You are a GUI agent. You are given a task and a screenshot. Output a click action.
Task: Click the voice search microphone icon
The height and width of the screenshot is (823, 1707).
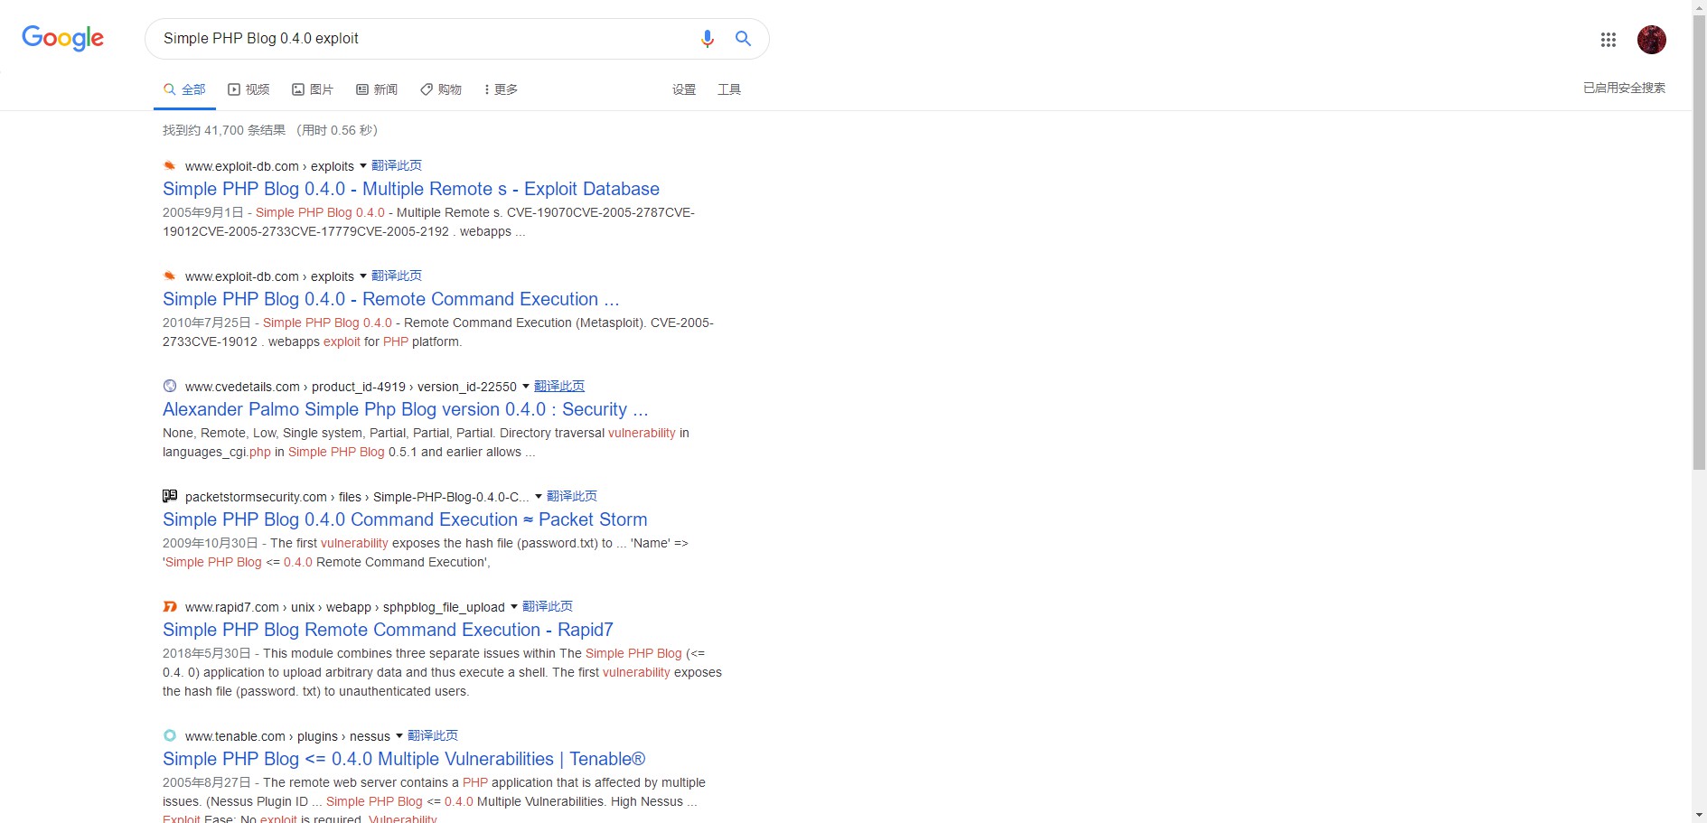(708, 39)
